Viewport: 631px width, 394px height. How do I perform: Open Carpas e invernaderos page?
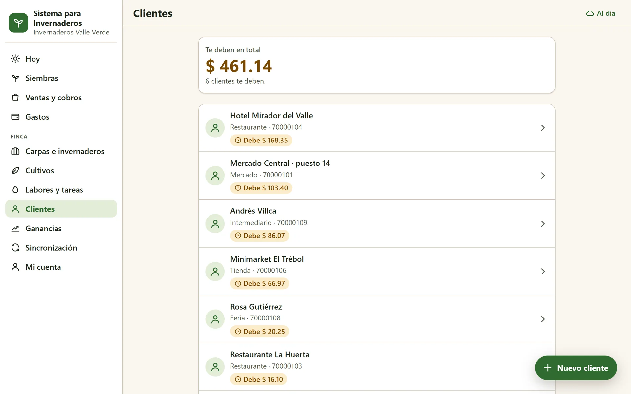pos(61,151)
